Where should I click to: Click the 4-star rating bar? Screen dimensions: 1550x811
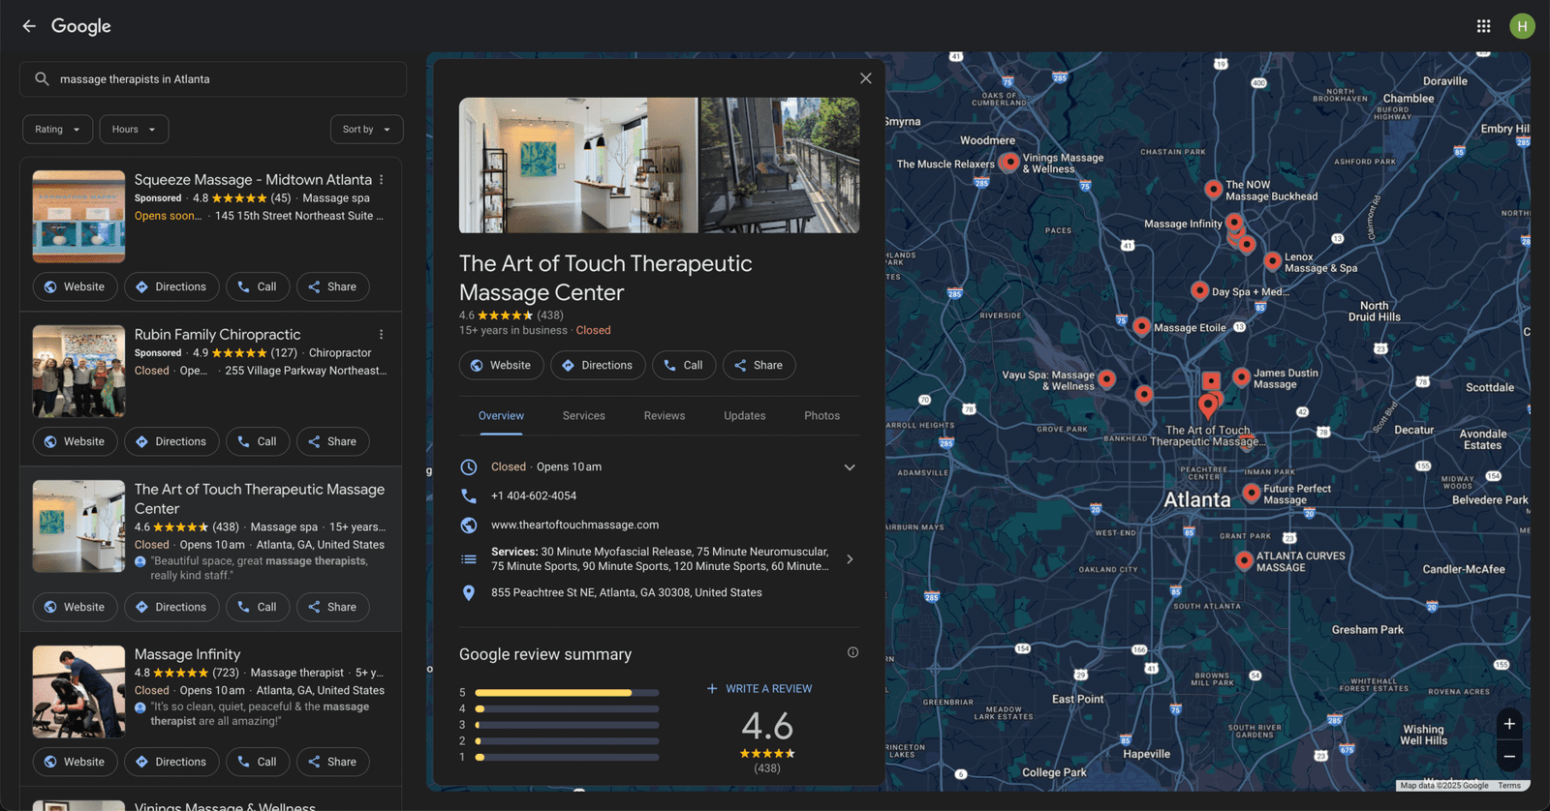567,709
